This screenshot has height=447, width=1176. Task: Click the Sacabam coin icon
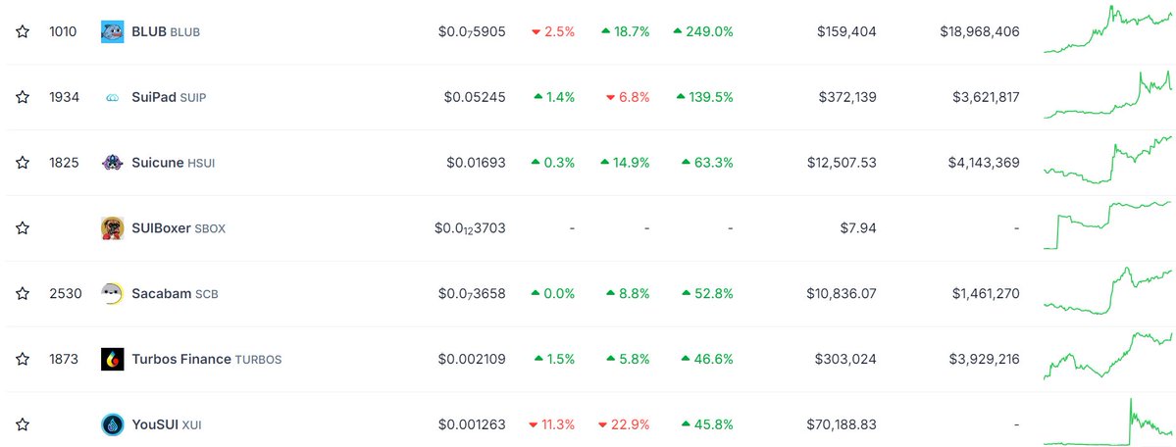113,293
